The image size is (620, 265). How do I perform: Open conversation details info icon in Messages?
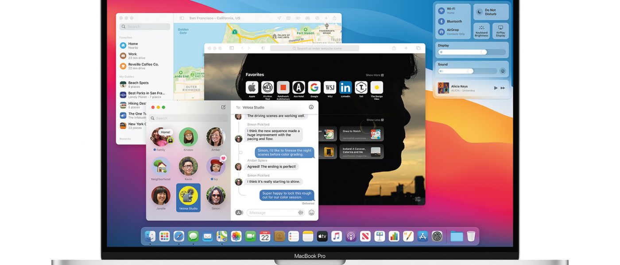coord(311,107)
